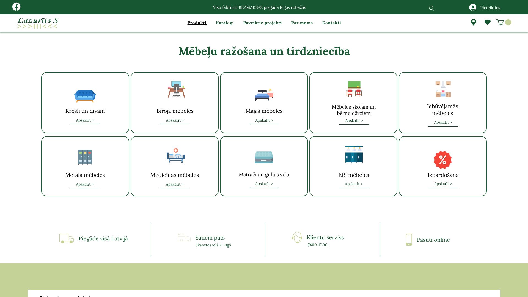Click the Lazurīts S logo
The height and width of the screenshot is (297, 528).
point(38,23)
